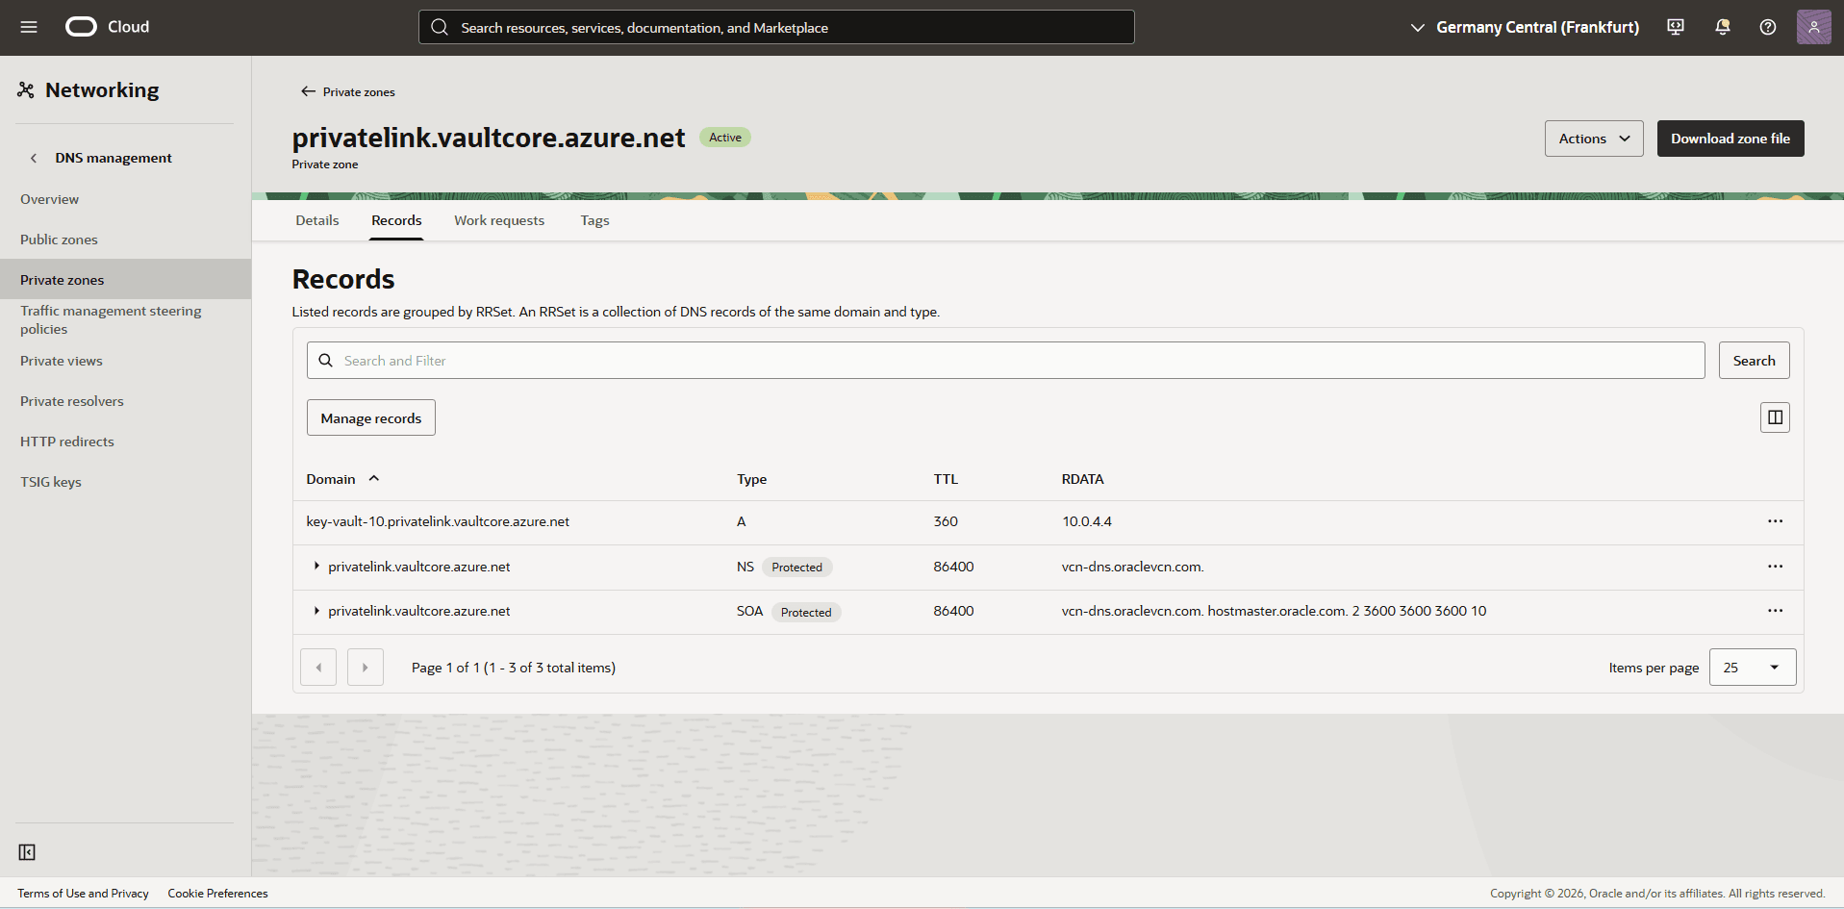The width and height of the screenshot is (1844, 909).
Task: Expand the NS privatelink.vaultcore.azure.net row
Action: point(316,567)
